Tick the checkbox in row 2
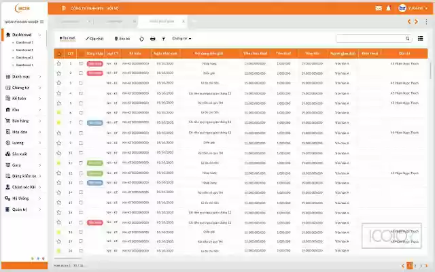Image resolution: width=435 pixels, height=272 pixels. point(81,73)
